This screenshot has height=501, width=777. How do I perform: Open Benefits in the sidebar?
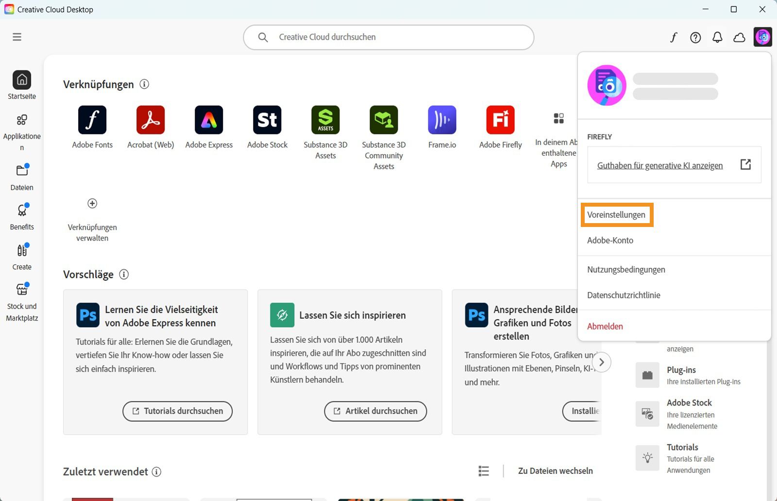(22, 217)
